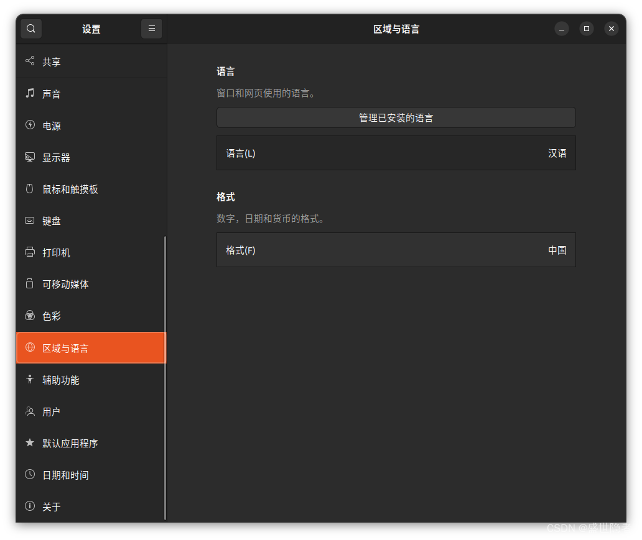Click the sidebar vertical scrollbar
642x540 pixels.
tap(165, 378)
